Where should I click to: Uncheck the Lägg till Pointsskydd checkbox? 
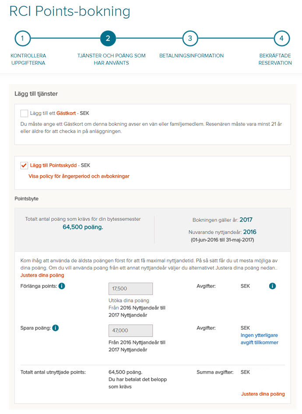click(24, 165)
